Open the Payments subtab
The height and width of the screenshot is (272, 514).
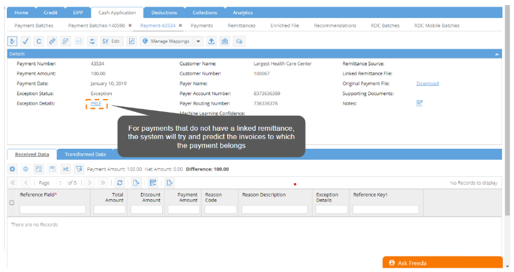click(x=201, y=26)
